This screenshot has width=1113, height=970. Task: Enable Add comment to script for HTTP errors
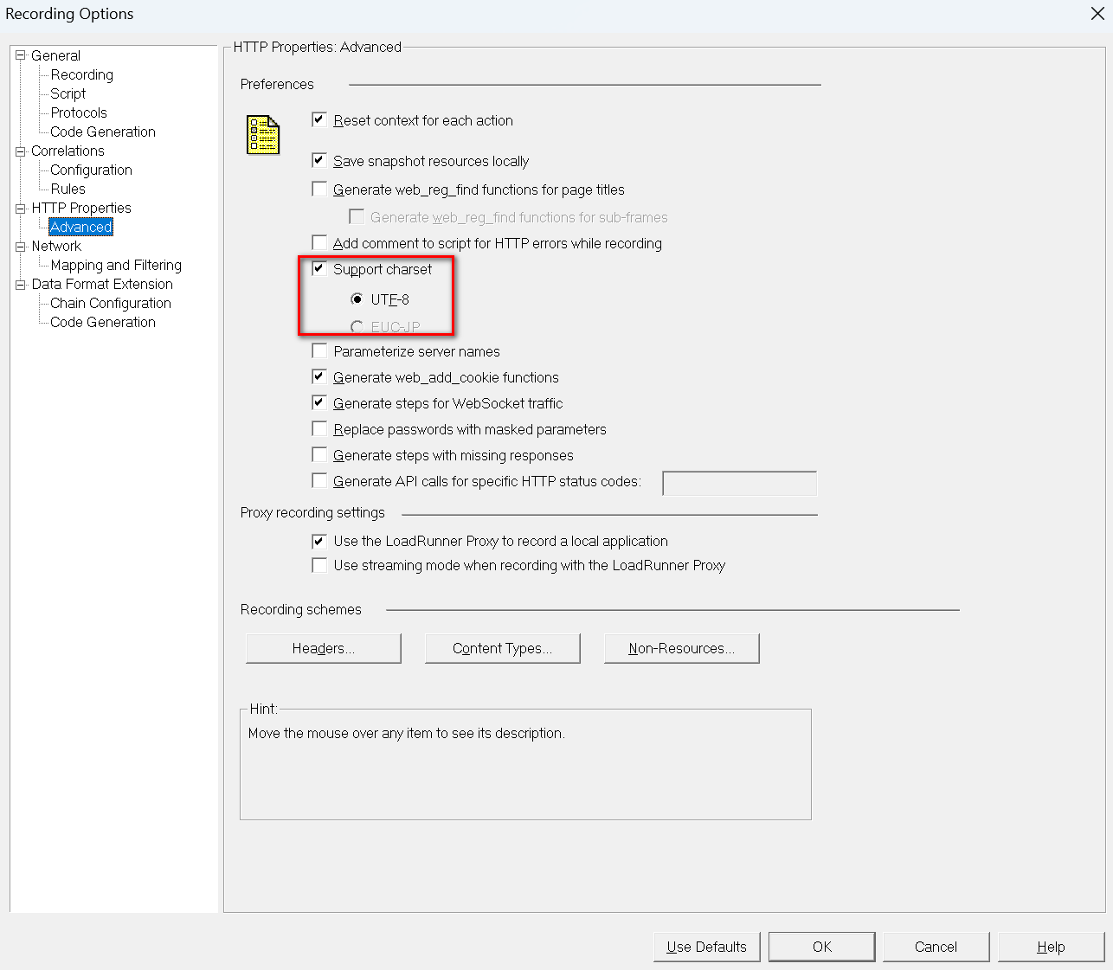(319, 242)
